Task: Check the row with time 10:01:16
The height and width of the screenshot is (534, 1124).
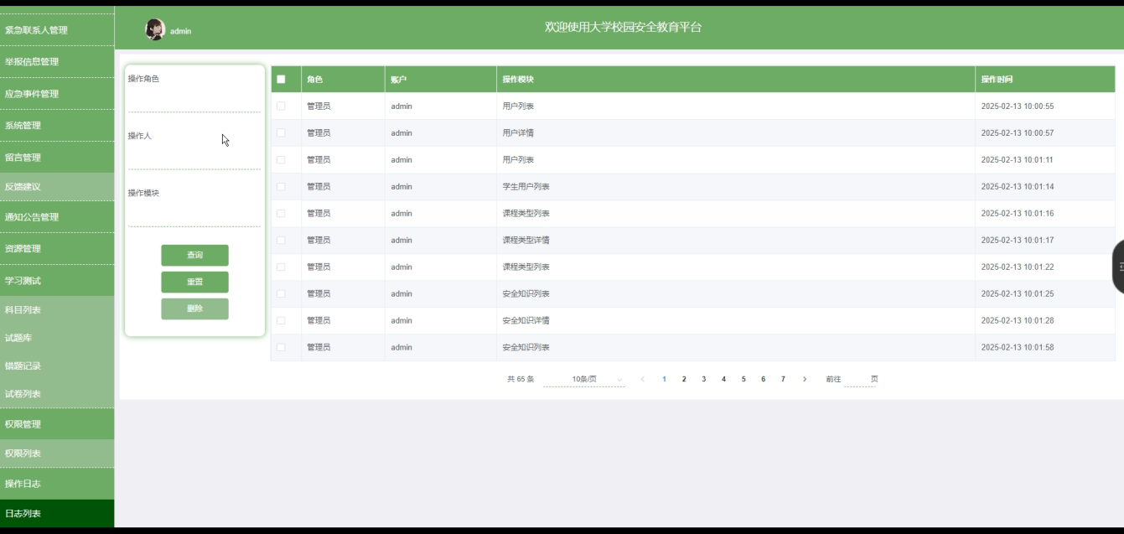Action: [281, 214]
